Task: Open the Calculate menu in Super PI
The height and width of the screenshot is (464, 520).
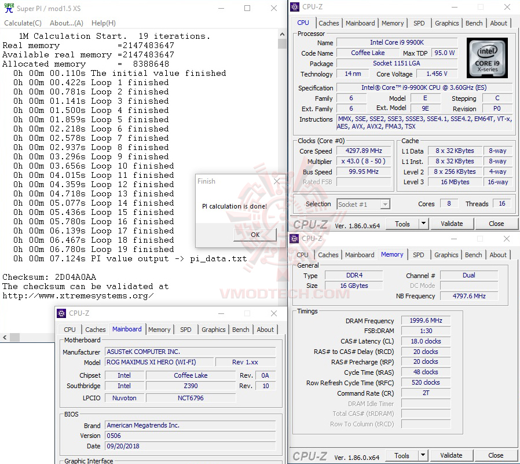Action: pyautogui.click(x=23, y=23)
